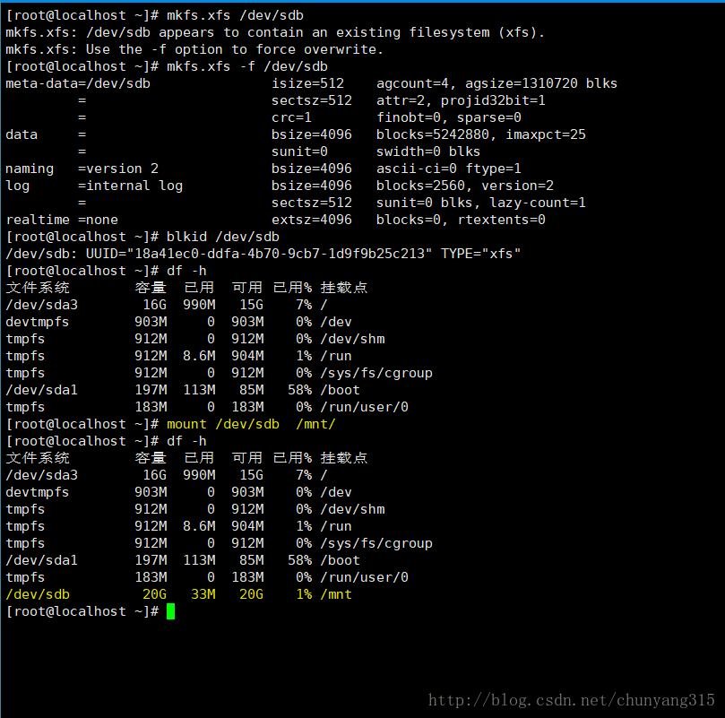Click the 'imaxpct=25' value
This screenshot has height=718, width=725.
point(546,134)
